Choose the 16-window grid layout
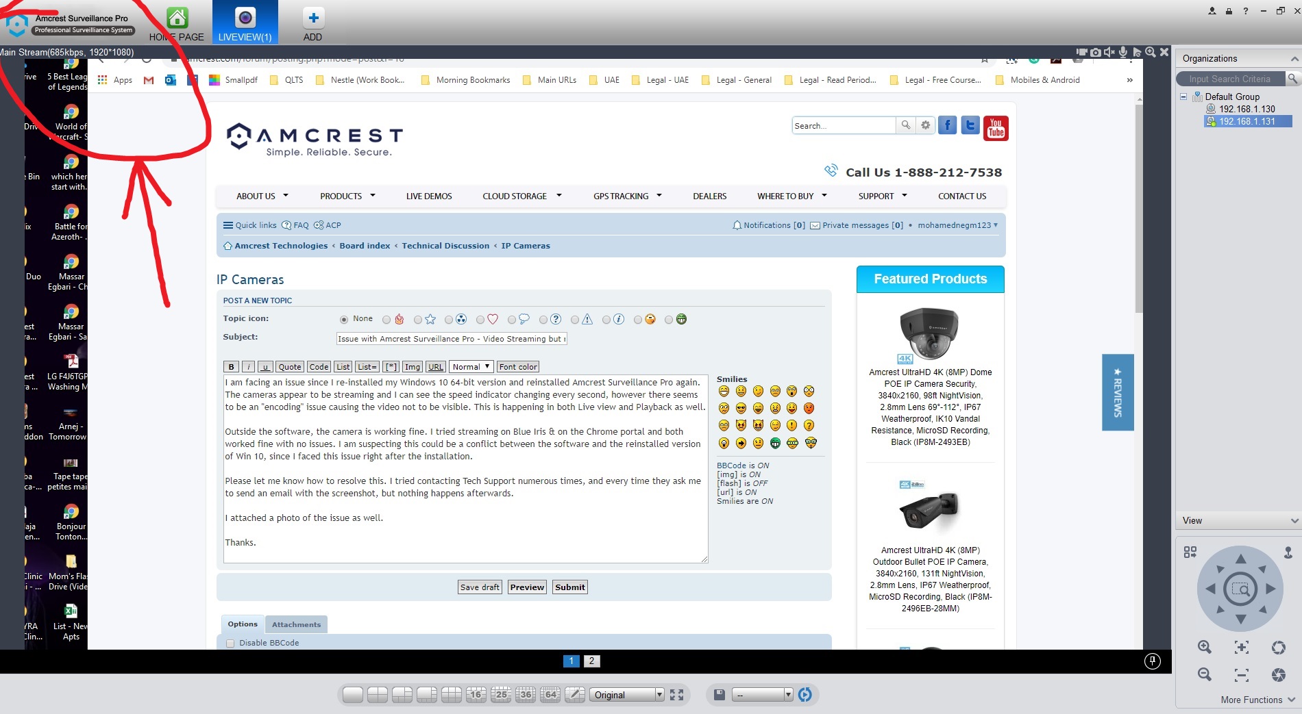The height and width of the screenshot is (714, 1302). (476, 695)
